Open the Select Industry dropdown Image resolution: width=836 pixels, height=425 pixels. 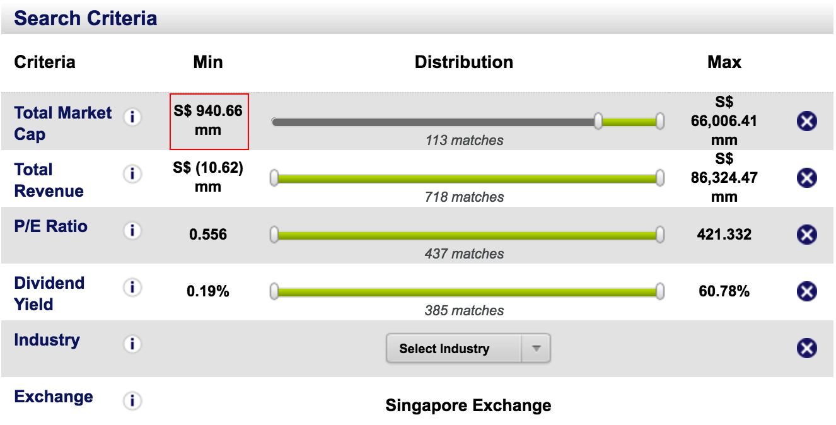tap(468, 349)
